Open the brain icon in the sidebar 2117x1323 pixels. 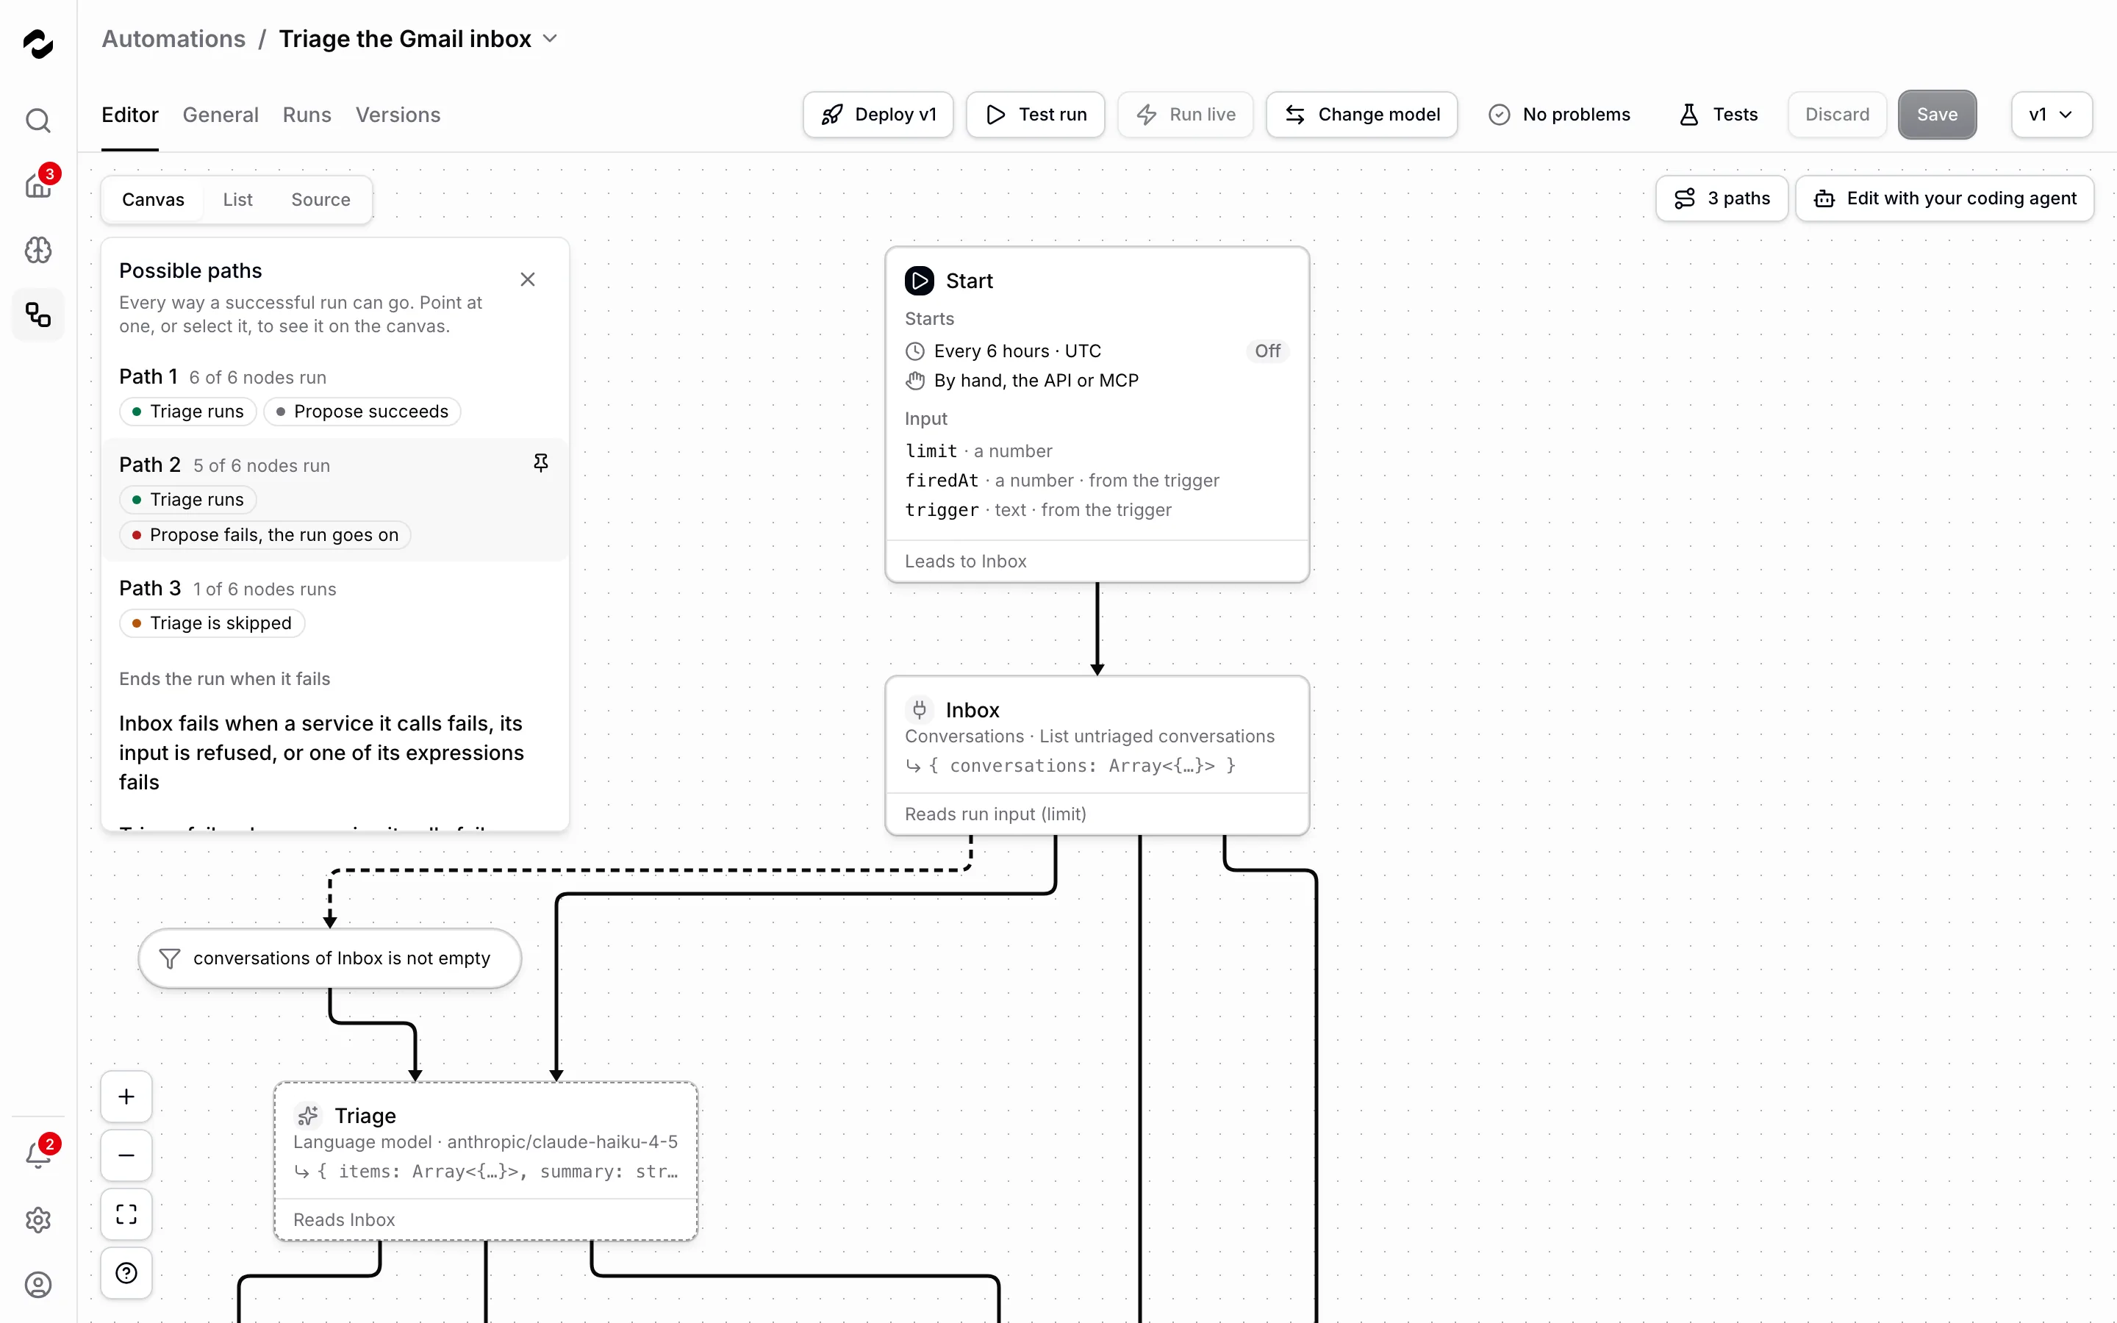click(37, 250)
